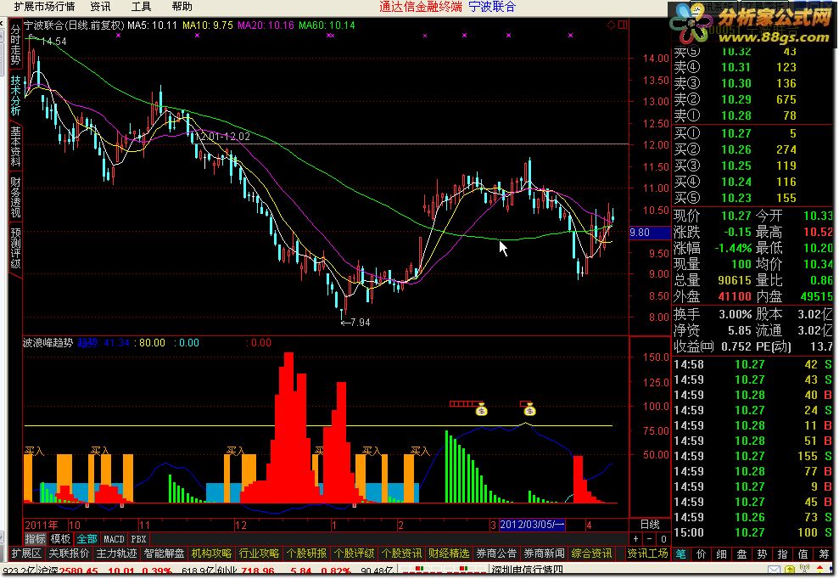
Task: Open the 资讯 menu
Action: (x=101, y=7)
